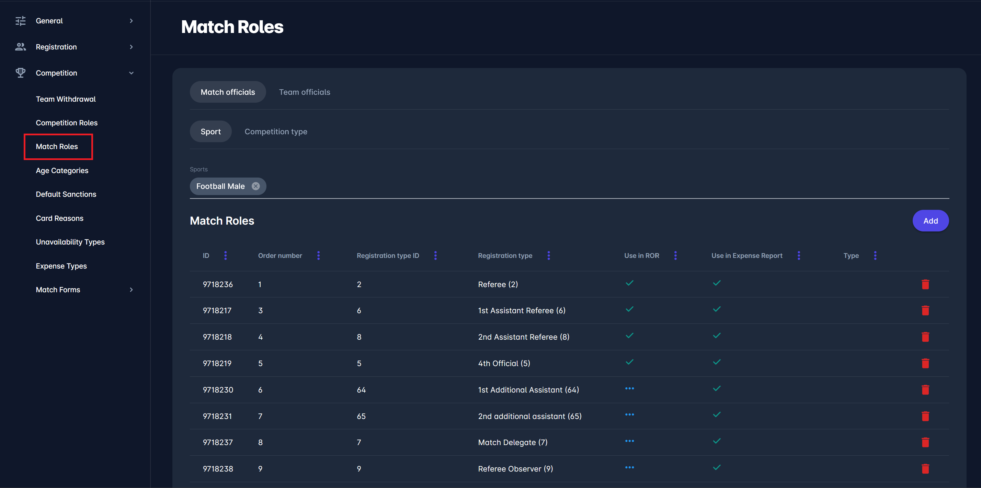Screen dimensions: 981x488
Task: Remove Football Male sport chip
Action: pos(255,186)
